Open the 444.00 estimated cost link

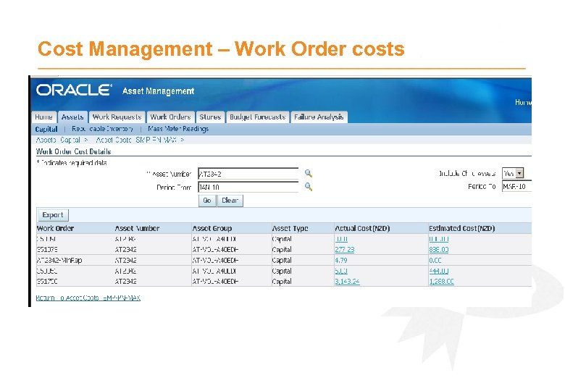tap(438, 271)
